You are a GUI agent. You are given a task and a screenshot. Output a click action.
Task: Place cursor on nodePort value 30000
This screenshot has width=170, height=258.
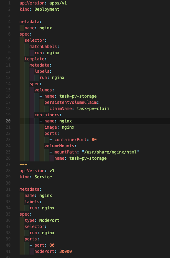tap(65, 251)
